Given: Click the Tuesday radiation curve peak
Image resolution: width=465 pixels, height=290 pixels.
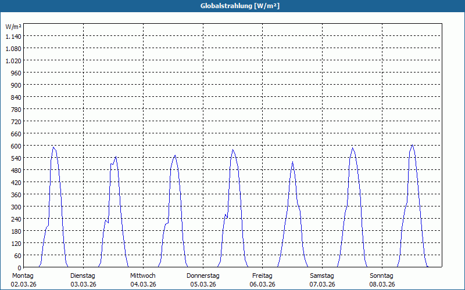Looking at the screenshot, I should pyautogui.click(x=116, y=157).
